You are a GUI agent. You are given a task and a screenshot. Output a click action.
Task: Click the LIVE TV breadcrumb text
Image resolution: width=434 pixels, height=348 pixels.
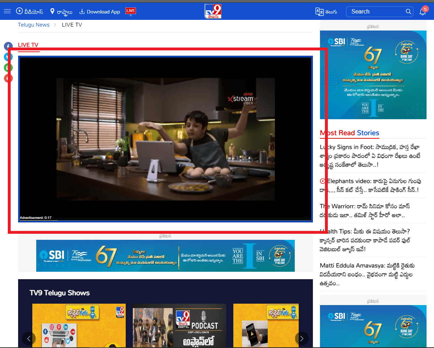click(x=72, y=25)
